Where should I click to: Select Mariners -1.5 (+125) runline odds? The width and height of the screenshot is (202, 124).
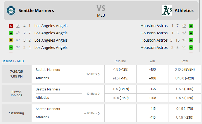pyautogui.click(x=120, y=70)
